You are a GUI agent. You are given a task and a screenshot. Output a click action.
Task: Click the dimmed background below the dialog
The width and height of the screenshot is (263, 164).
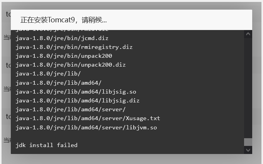(131, 159)
